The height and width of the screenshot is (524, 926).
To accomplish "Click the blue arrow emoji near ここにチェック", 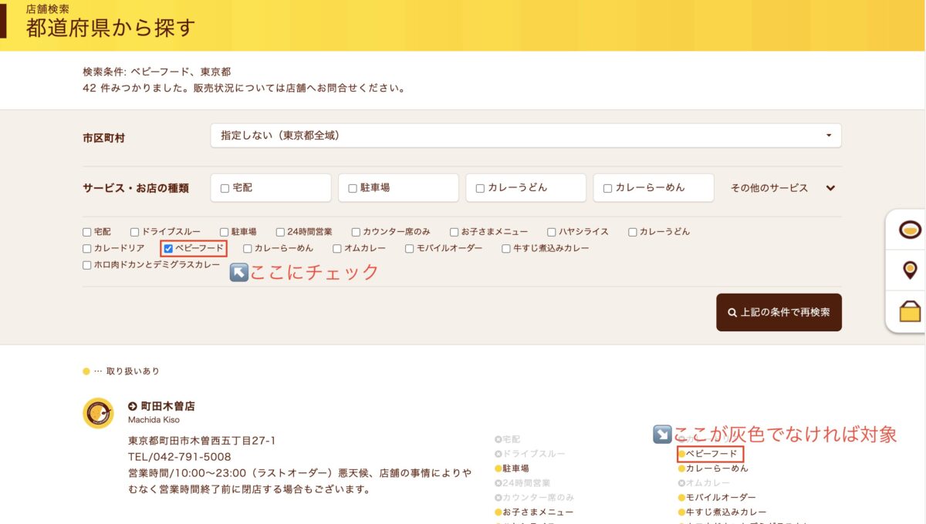I will pyautogui.click(x=239, y=272).
